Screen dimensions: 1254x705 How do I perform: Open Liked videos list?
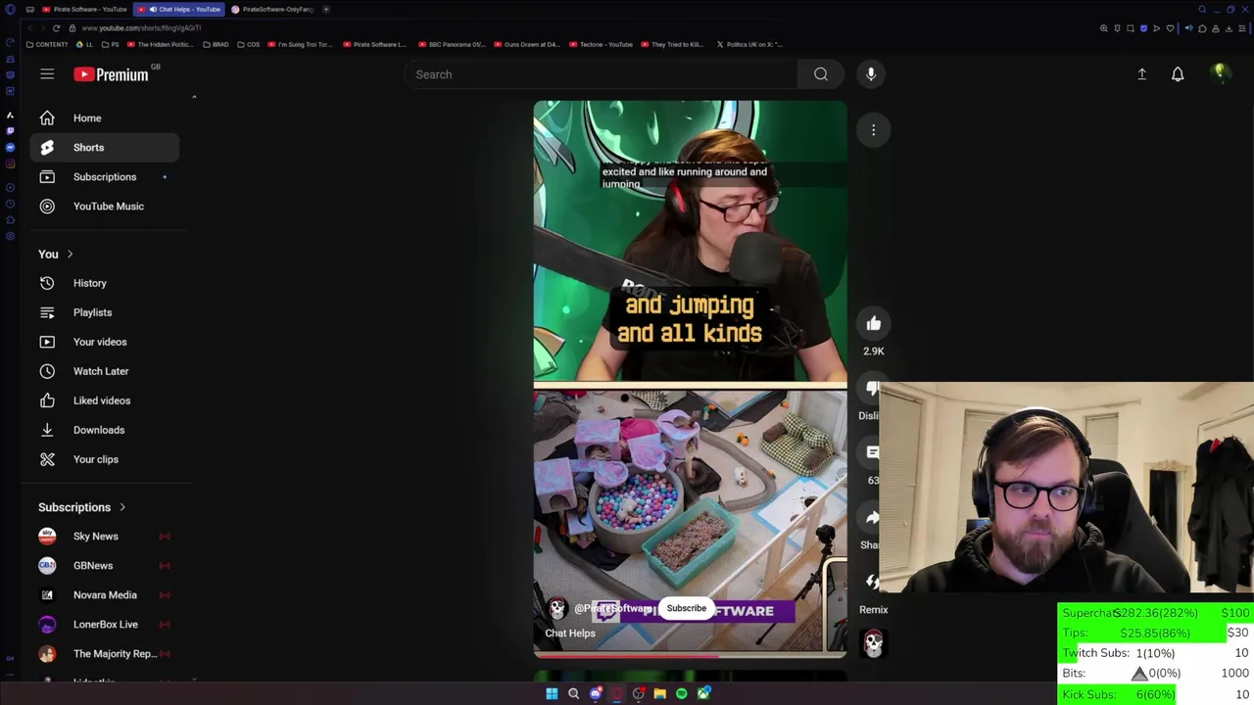click(x=105, y=400)
